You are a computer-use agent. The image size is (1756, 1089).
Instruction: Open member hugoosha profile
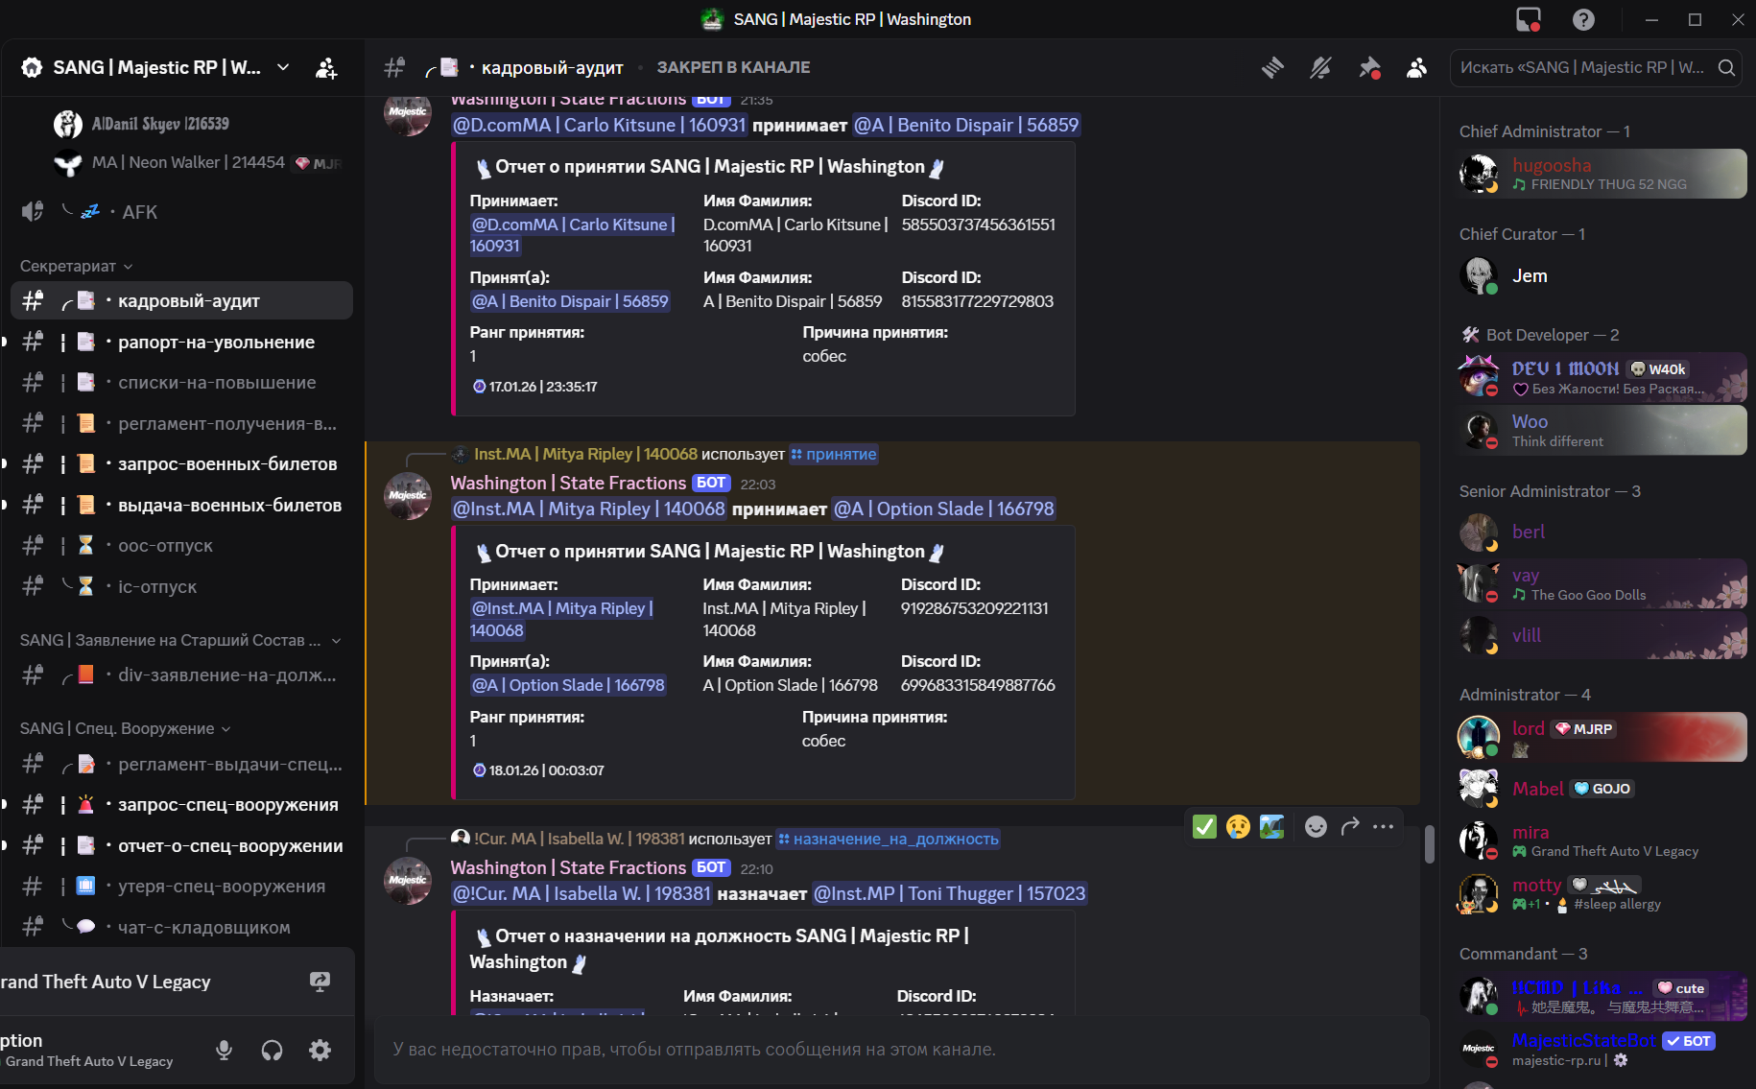1602,174
